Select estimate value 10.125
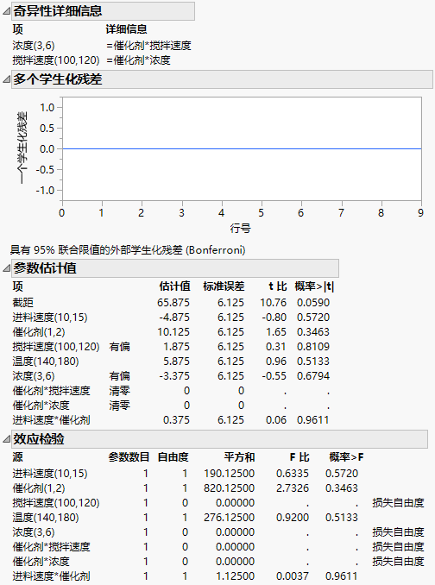The image size is (435, 585). click(173, 331)
